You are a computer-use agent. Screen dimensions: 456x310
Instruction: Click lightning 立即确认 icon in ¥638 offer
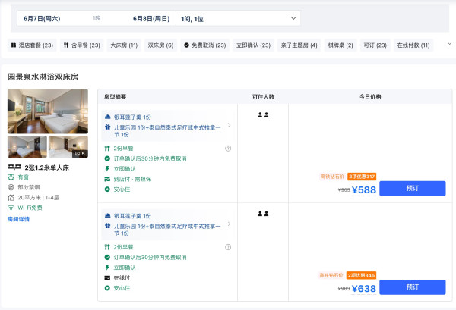point(107,268)
